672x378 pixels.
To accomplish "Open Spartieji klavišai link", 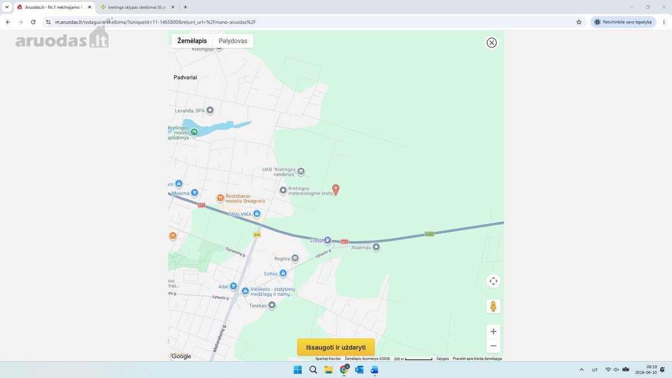I will 328,358.
